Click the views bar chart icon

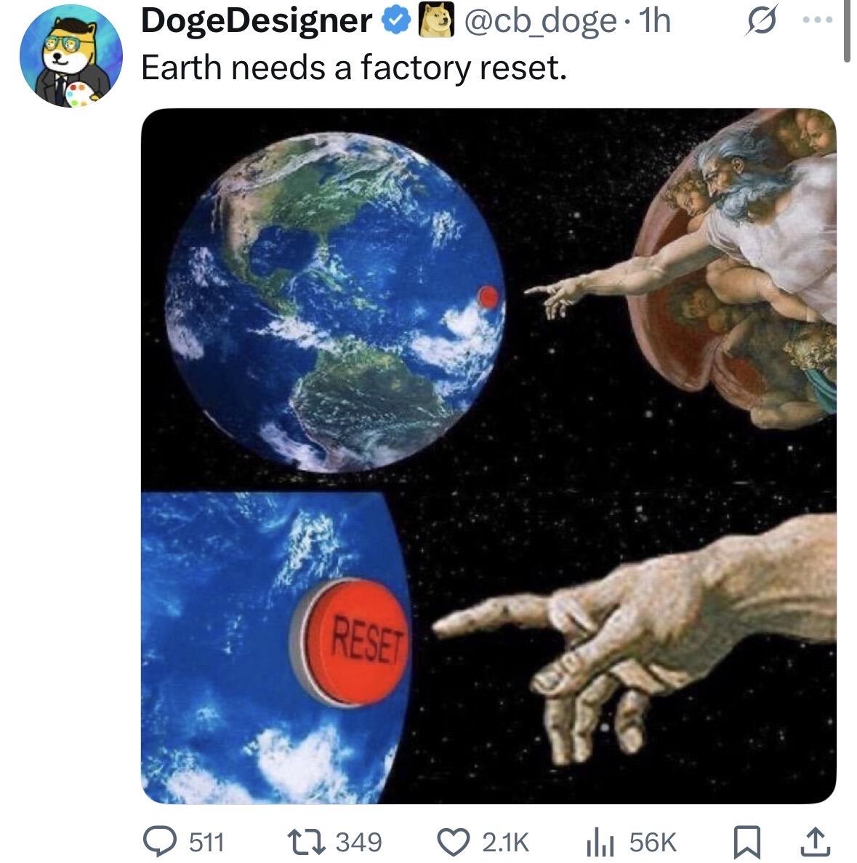600,843
